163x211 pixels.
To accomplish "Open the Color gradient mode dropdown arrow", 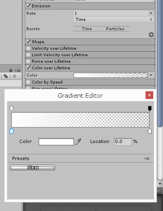I will pos(151,75).
